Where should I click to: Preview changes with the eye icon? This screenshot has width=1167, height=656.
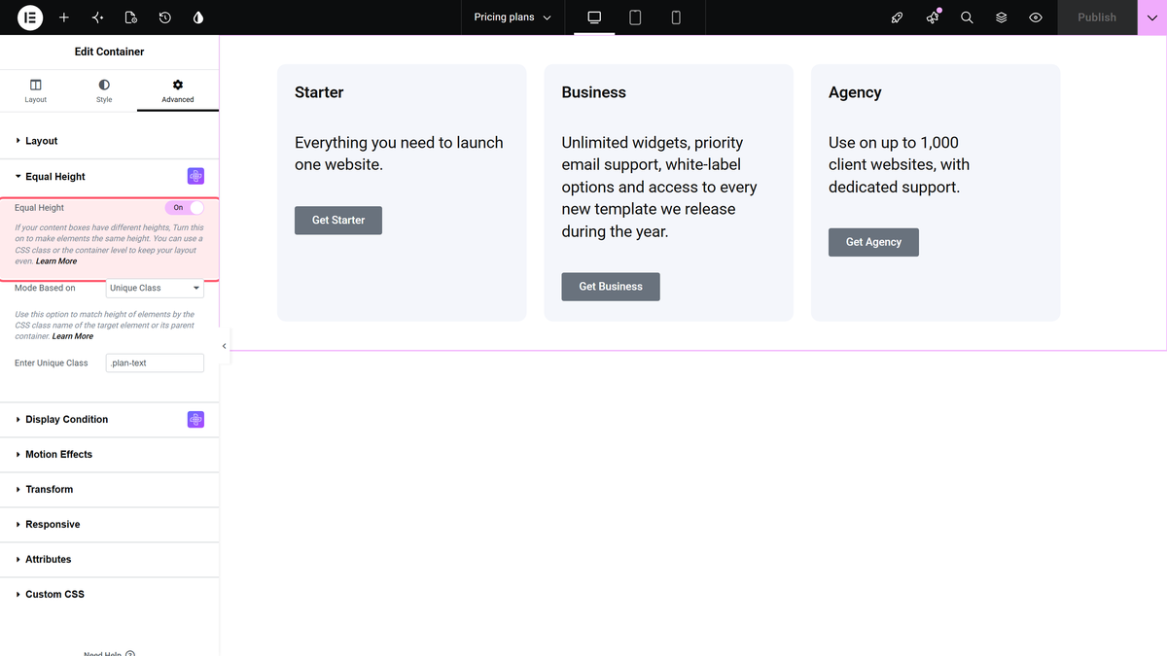(1036, 17)
